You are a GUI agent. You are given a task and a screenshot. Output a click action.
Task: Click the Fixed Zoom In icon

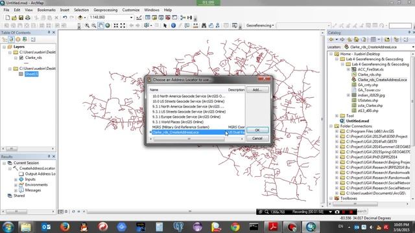116,26
